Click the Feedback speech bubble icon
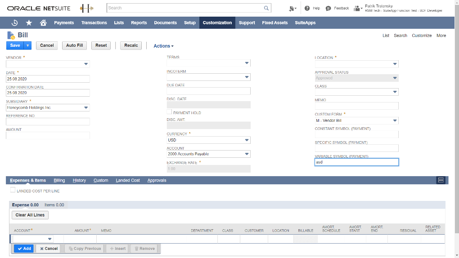 [x=328, y=8]
